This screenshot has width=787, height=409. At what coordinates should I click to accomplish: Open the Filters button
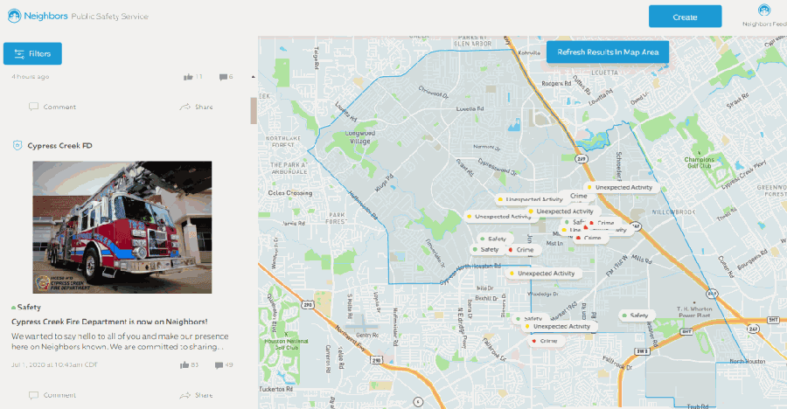[32, 53]
